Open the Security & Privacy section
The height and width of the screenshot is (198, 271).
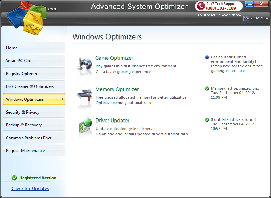click(34, 112)
